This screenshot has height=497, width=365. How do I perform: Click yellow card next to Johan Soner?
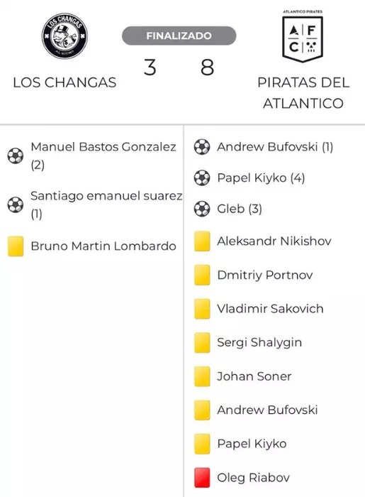202,376
